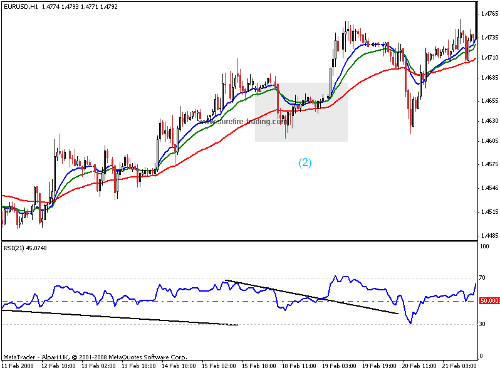This screenshot has width=500, height=370.
Task: Select the 1.4515 price axis value
Action: click(489, 212)
